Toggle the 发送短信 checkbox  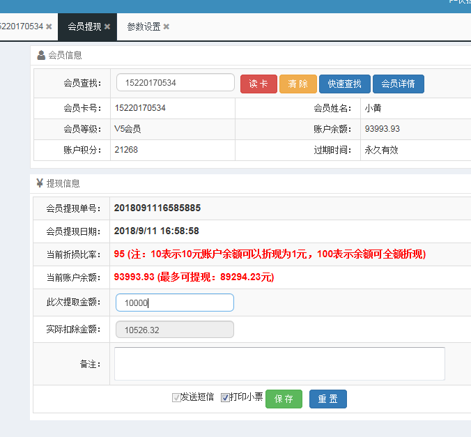click(x=176, y=398)
